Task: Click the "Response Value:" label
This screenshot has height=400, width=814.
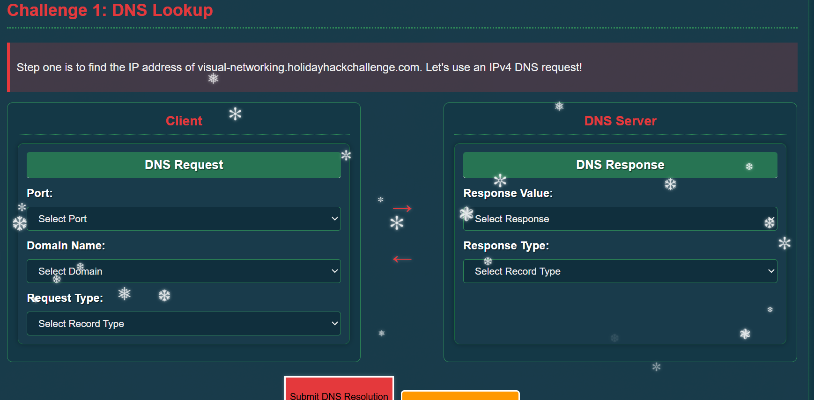Action: 508,193
